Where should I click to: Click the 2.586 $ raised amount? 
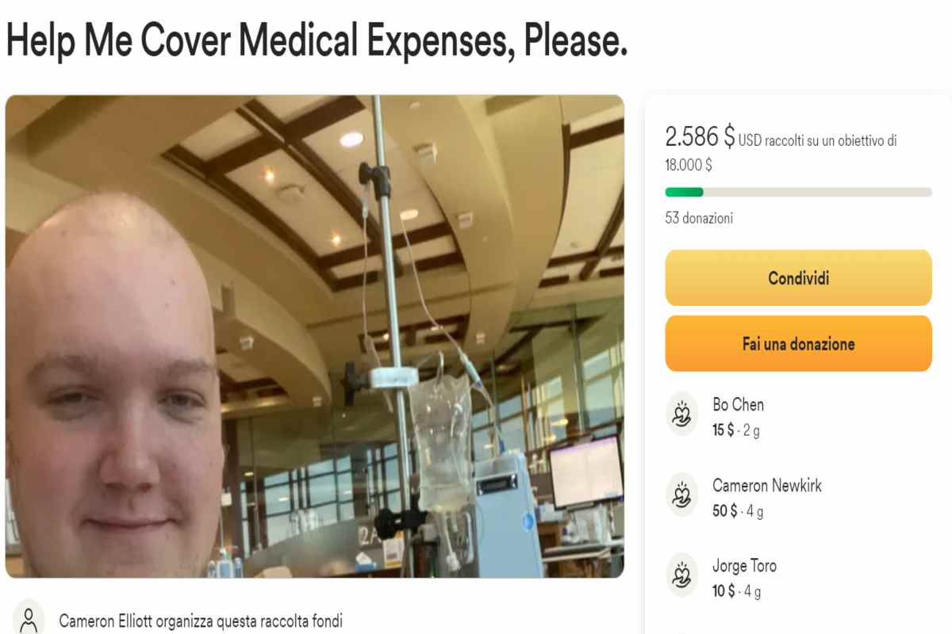tap(700, 136)
